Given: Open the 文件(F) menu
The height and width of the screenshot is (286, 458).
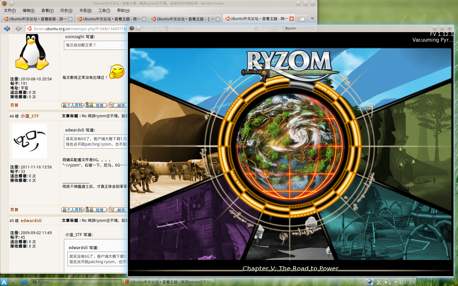Looking at the screenshot, I should click(x=10, y=10).
